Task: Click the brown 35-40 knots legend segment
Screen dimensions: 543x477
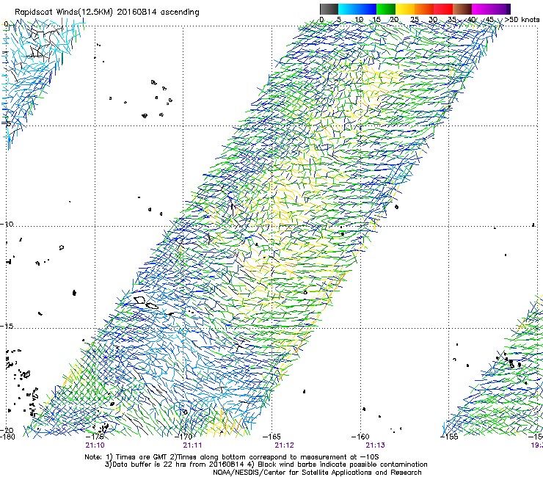Action: point(462,9)
